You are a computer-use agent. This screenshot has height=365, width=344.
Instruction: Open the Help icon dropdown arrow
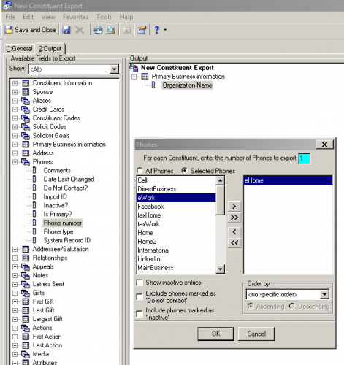coord(165,30)
